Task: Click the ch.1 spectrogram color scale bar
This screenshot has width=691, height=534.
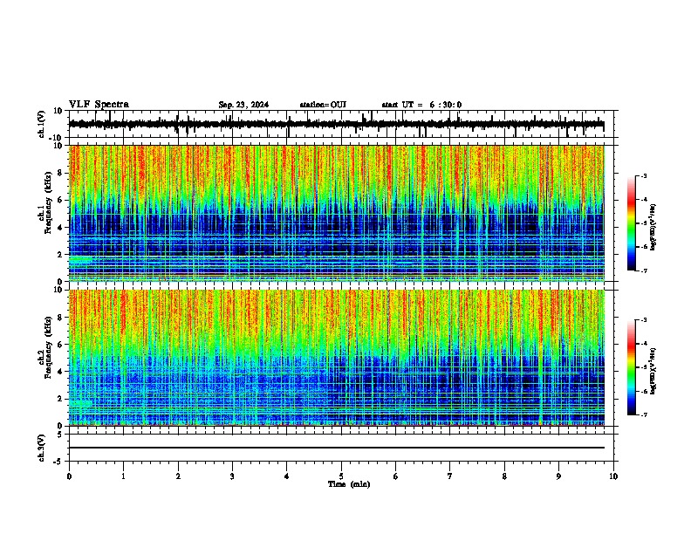Action: (632, 223)
